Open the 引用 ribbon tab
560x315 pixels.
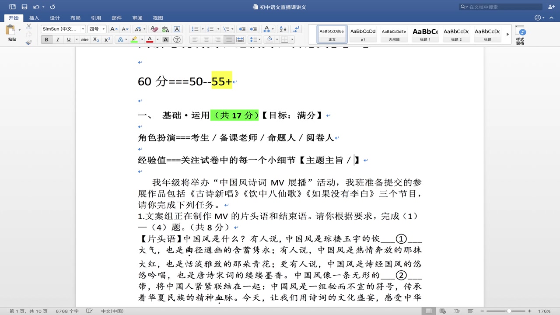tap(96, 18)
